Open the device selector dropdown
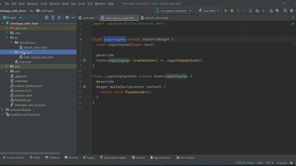 click(x=174, y=11)
